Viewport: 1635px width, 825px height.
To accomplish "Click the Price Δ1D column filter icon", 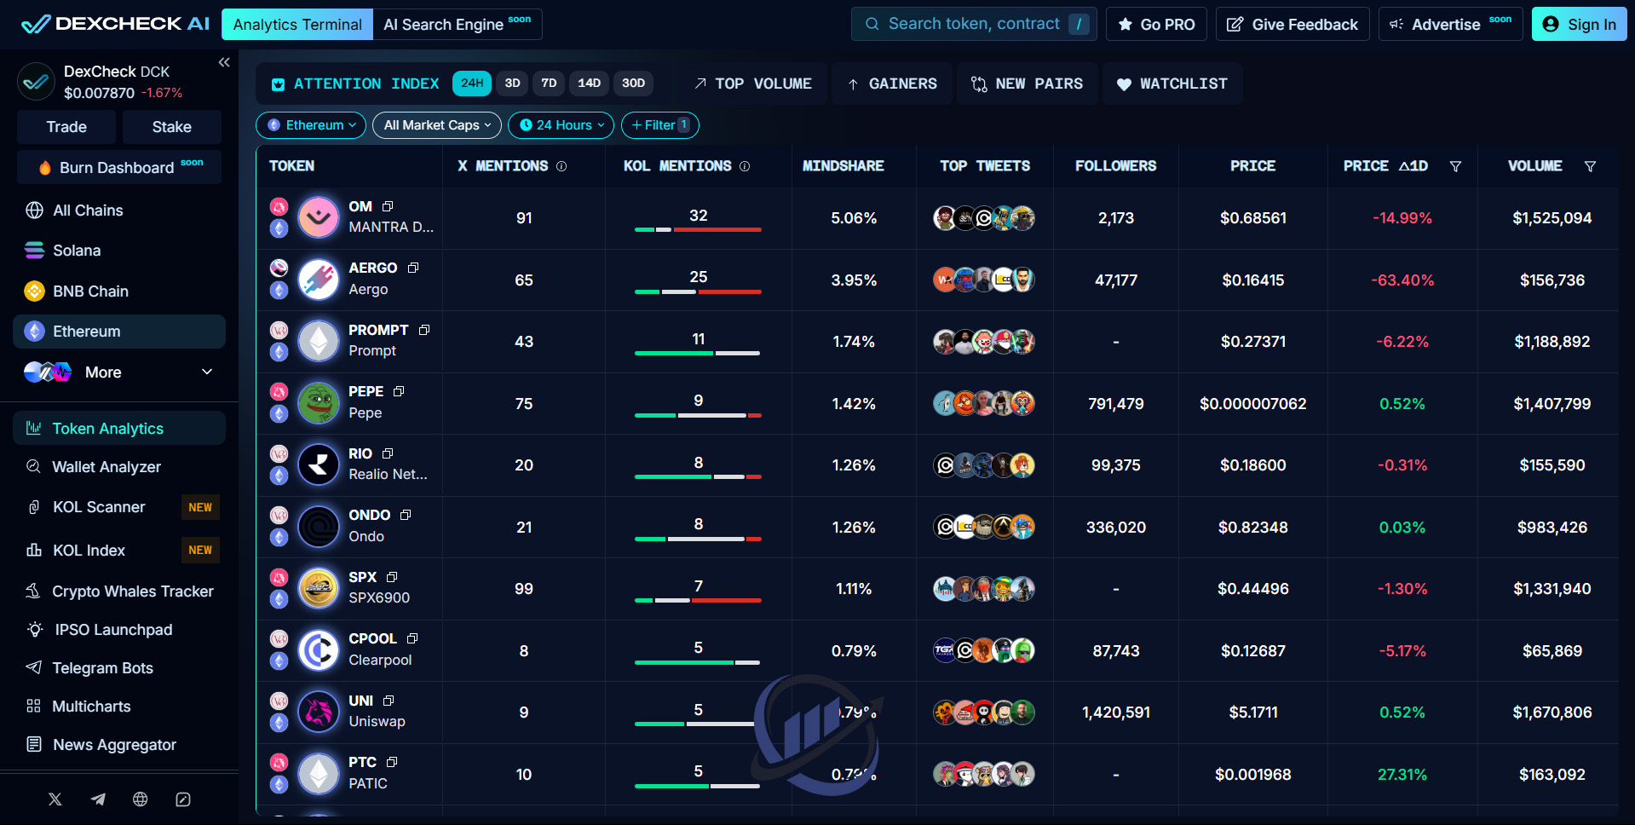I will [x=1455, y=166].
